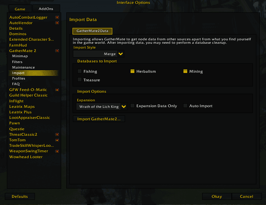Select the FarmHud addon
266x205 pixels.
18,45
